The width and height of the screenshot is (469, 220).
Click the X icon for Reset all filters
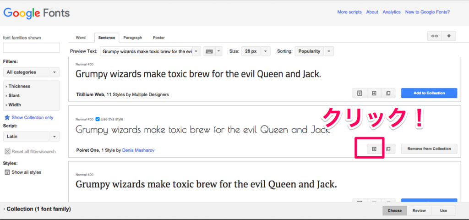click(7, 151)
